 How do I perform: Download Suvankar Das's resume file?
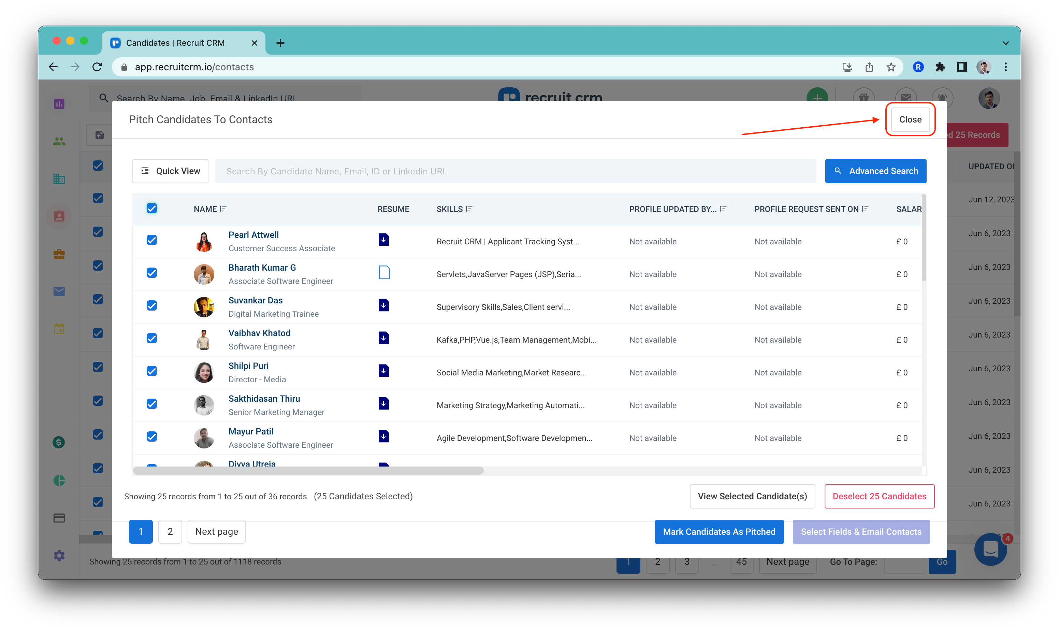[x=383, y=305]
